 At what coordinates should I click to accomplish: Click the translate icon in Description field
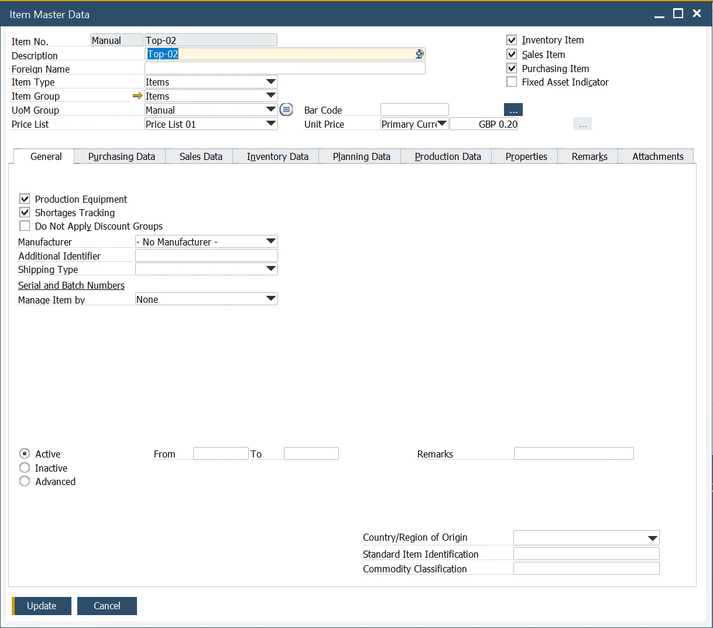click(419, 54)
